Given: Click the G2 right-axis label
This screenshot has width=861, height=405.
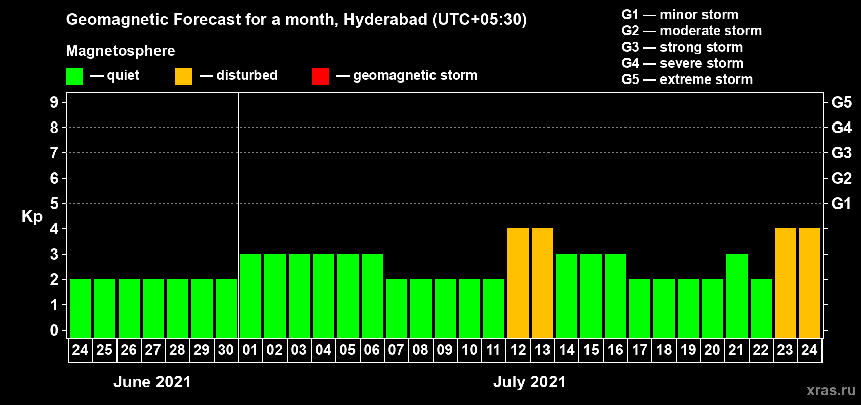Looking at the screenshot, I should (x=842, y=178).
